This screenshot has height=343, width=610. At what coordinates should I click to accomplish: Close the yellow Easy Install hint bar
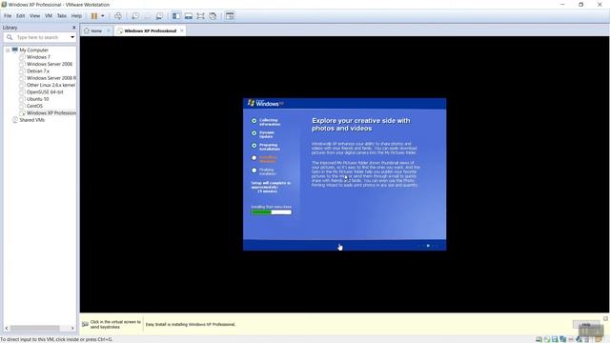[605, 318]
